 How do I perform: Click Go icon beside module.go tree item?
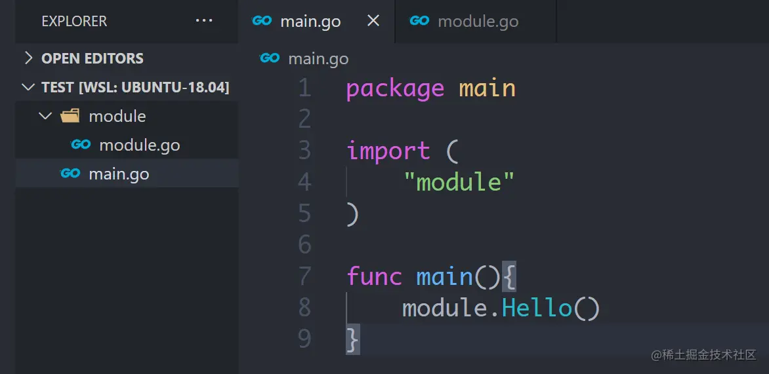(x=81, y=144)
